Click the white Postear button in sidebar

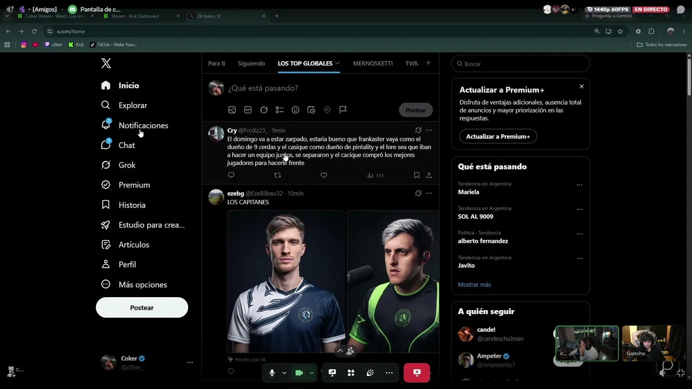click(x=142, y=307)
